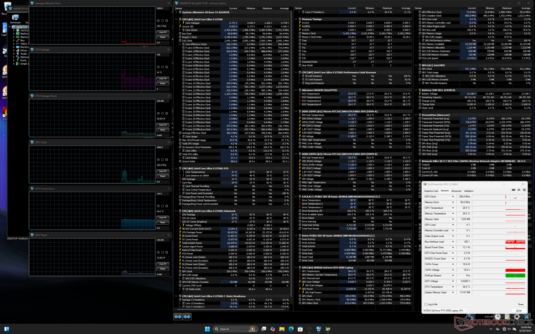Collapse the Memory Timings sensor group
This screenshot has height=334, width=535.
click(x=296, y=19)
